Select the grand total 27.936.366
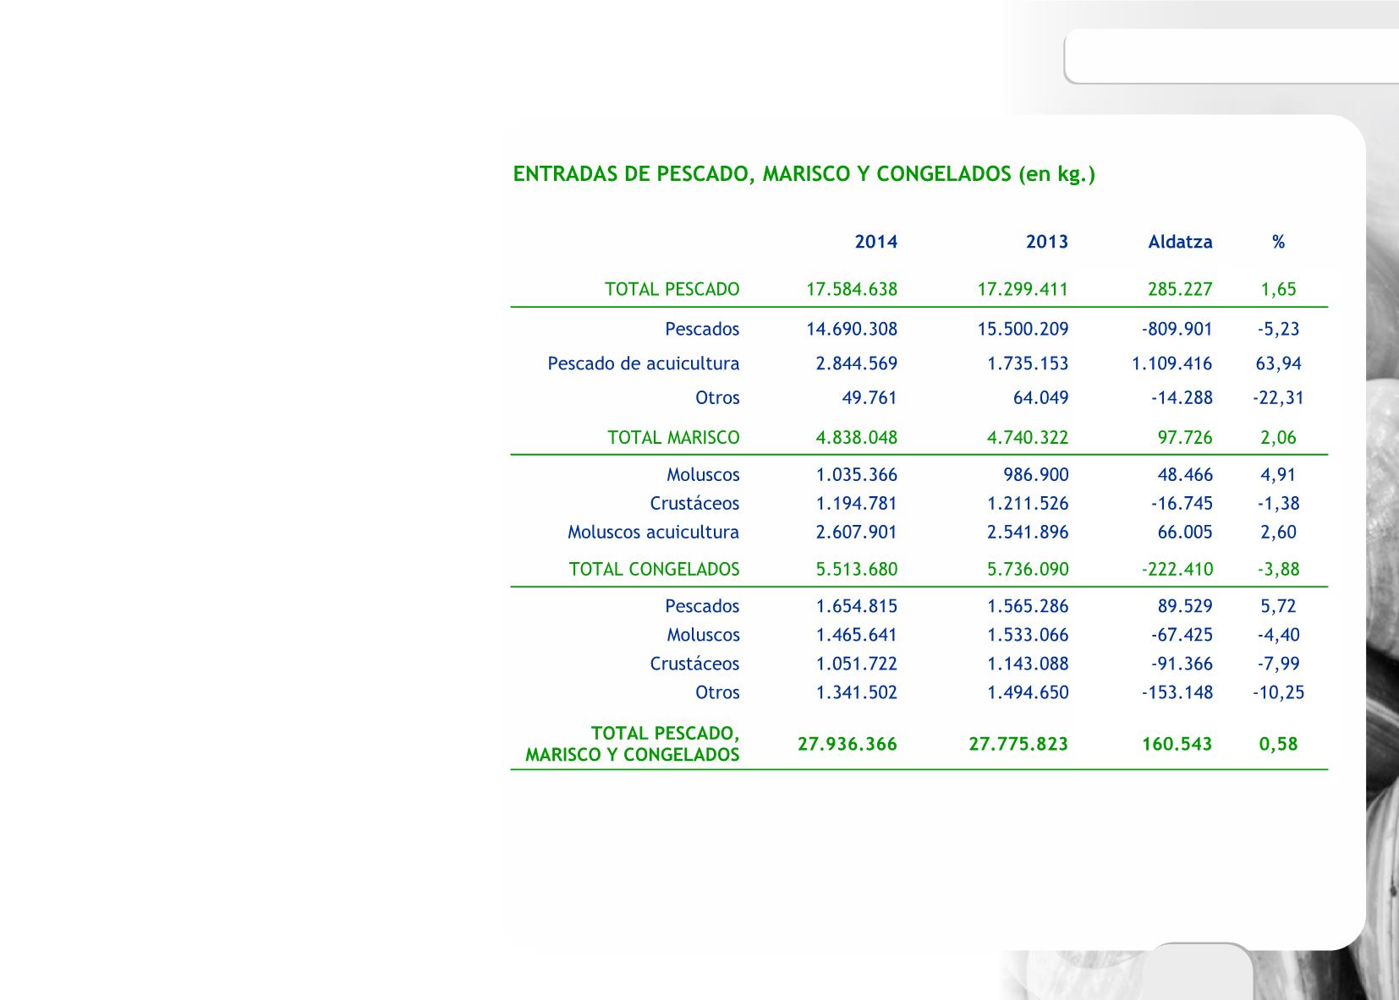 [x=848, y=744]
